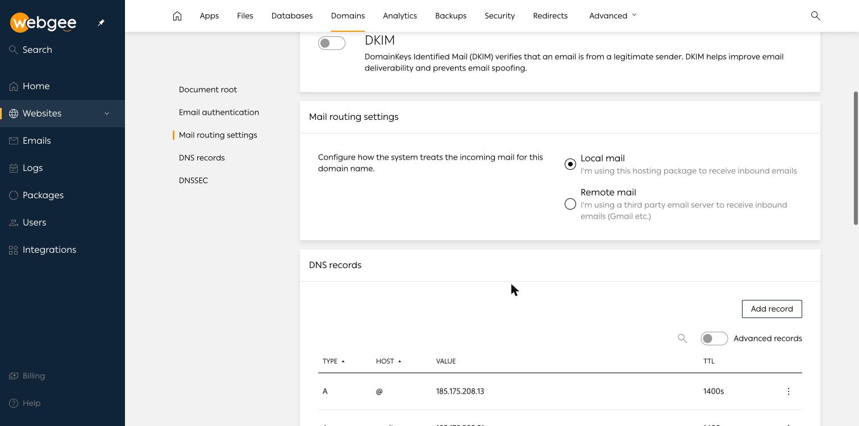Screen dimensions: 859x426
Task: Open Logs in the sidebar
Action: (62, 168)
